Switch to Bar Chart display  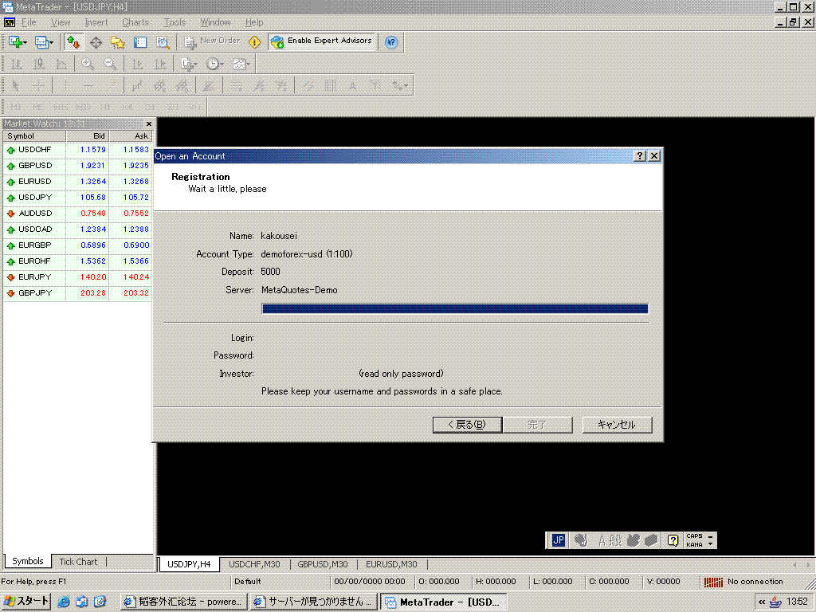click(17, 64)
